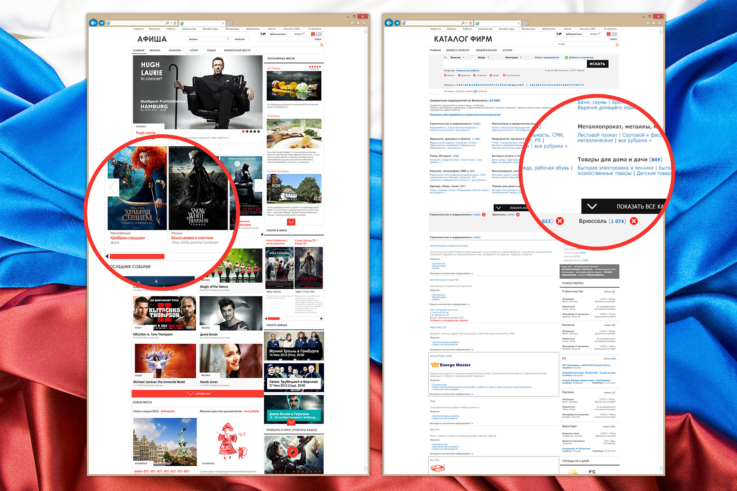The height and width of the screenshot is (491, 737).
Task: Open settings gear in right browser
Action: pyautogui.click(x=659, y=23)
